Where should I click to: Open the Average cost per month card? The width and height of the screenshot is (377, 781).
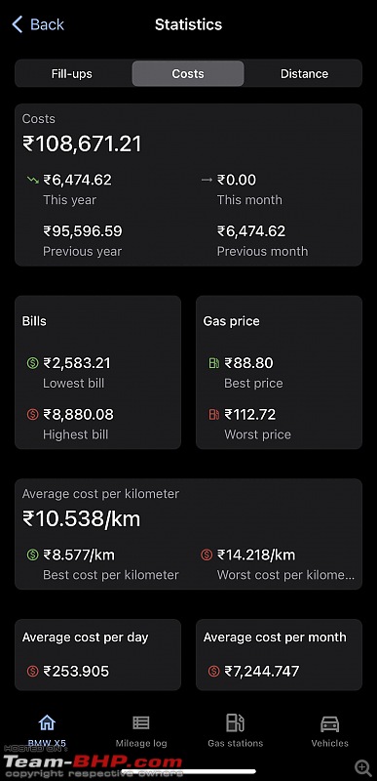coord(279,654)
